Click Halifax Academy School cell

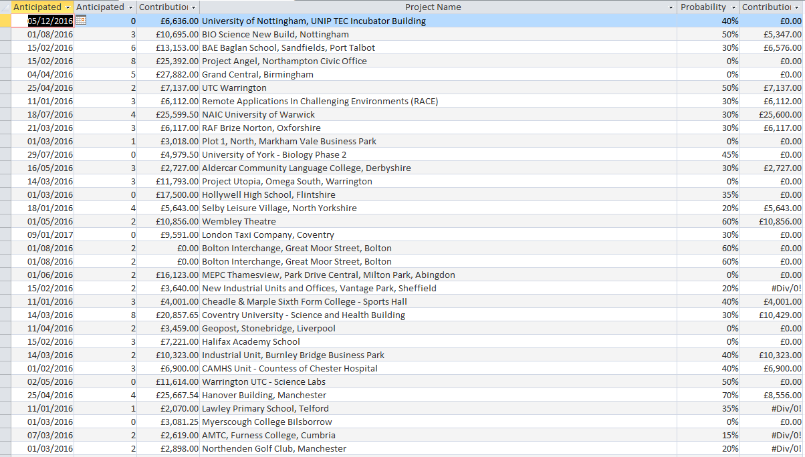[251, 341]
